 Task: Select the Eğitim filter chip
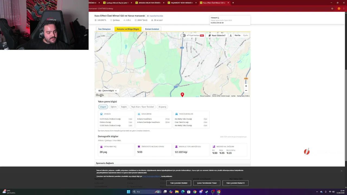114,107
